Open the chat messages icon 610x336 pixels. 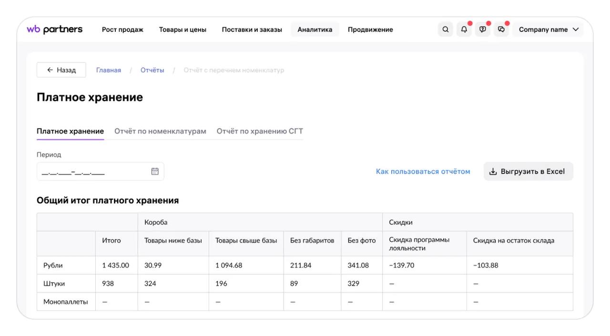[501, 30]
